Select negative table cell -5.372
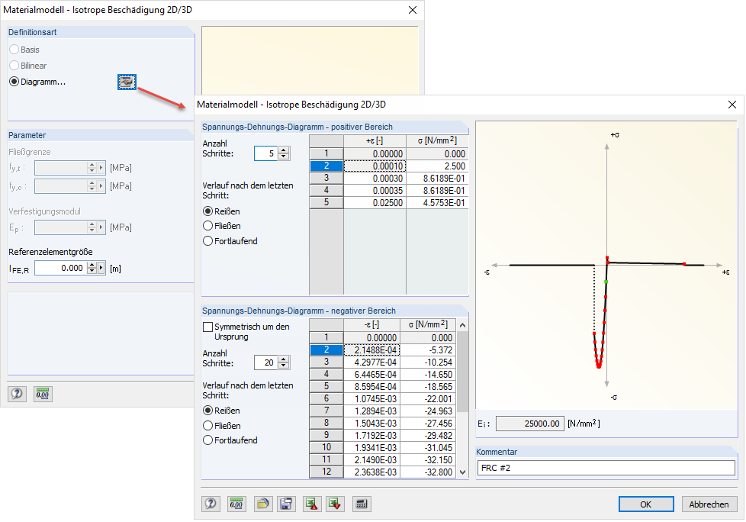Viewport: 746px width, 522px height. pos(428,350)
